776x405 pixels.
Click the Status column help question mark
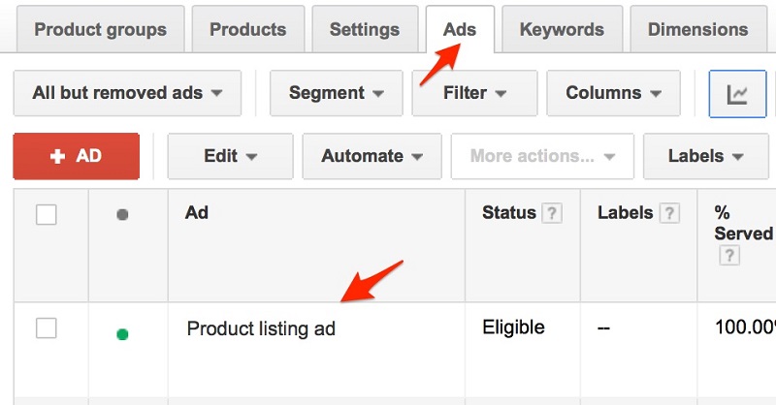pyautogui.click(x=552, y=214)
